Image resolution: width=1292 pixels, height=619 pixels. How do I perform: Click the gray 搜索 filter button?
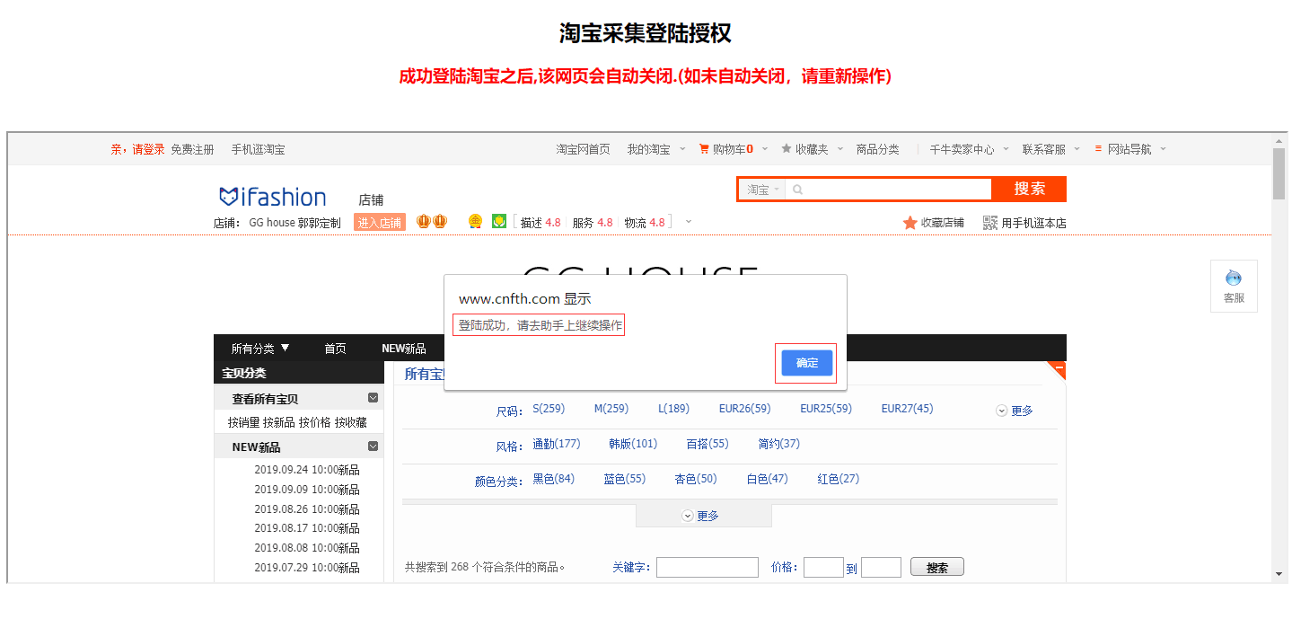click(x=937, y=567)
